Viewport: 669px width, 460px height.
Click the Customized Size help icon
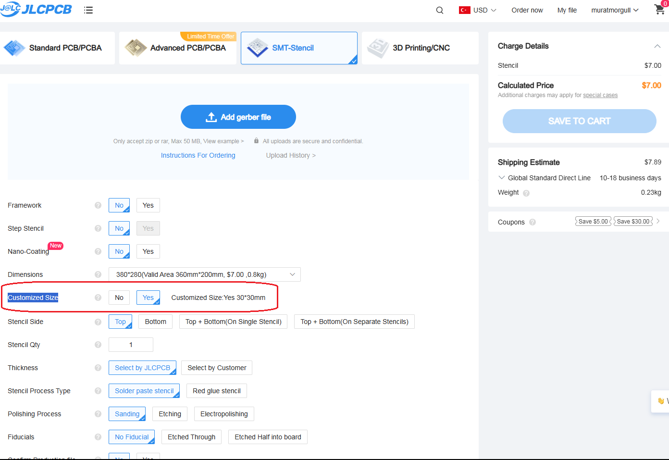pyautogui.click(x=98, y=298)
